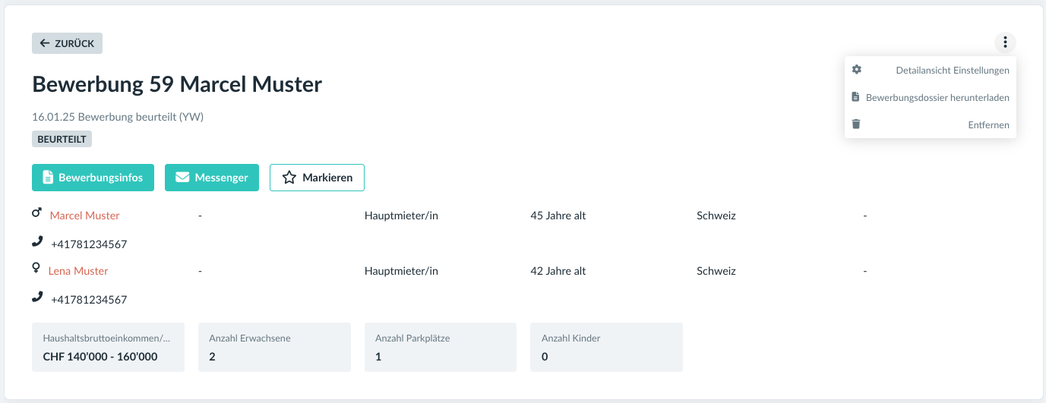Open the three-dot options menu
The width and height of the screenshot is (1046, 403).
[1005, 43]
